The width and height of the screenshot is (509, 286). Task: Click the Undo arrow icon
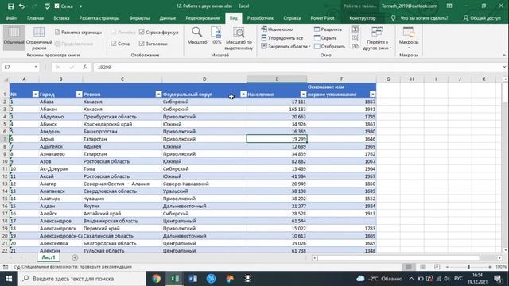click(21, 6)
